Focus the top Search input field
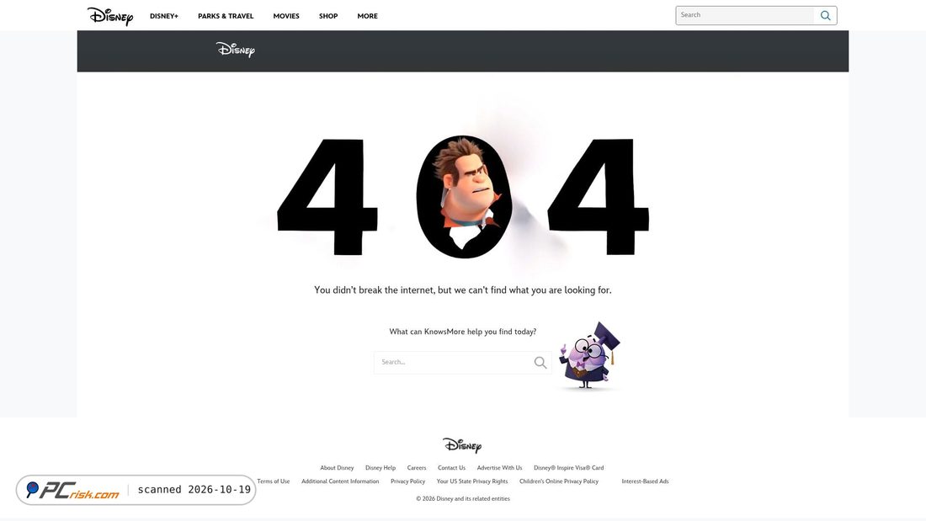This screenshot has width=926, height=521. [745, 15]
